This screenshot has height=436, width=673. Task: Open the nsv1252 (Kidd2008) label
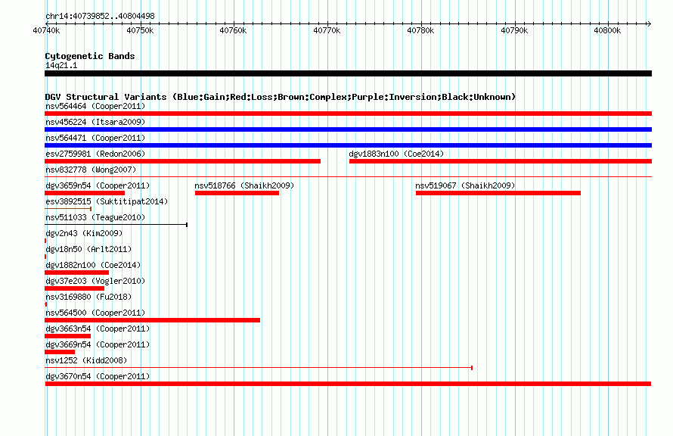click(86, 360)
